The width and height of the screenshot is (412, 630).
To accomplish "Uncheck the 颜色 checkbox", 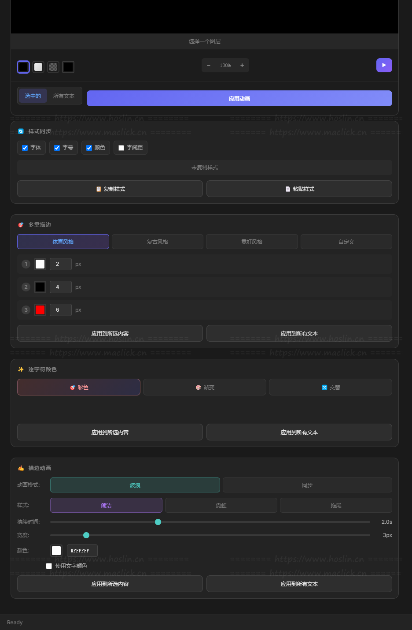I will pyautogui.click(x=89, y=148).
